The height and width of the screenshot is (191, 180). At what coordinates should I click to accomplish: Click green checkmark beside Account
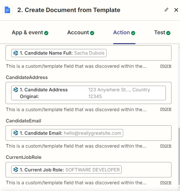pos(92,33)
